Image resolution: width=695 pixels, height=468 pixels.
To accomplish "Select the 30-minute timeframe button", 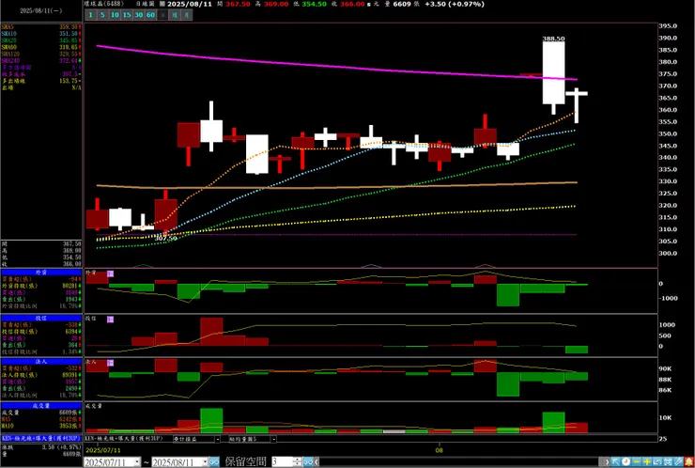I will coord(139,15).
